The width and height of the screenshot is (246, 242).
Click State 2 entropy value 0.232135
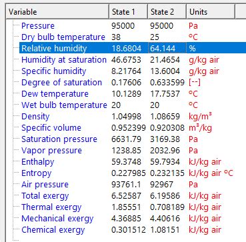(x=167, y=173)
